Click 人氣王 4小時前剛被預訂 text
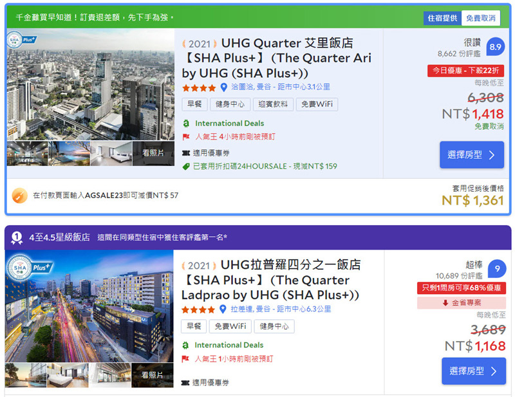This screenshot has width=515, height=397. click(x=235, y=137)
